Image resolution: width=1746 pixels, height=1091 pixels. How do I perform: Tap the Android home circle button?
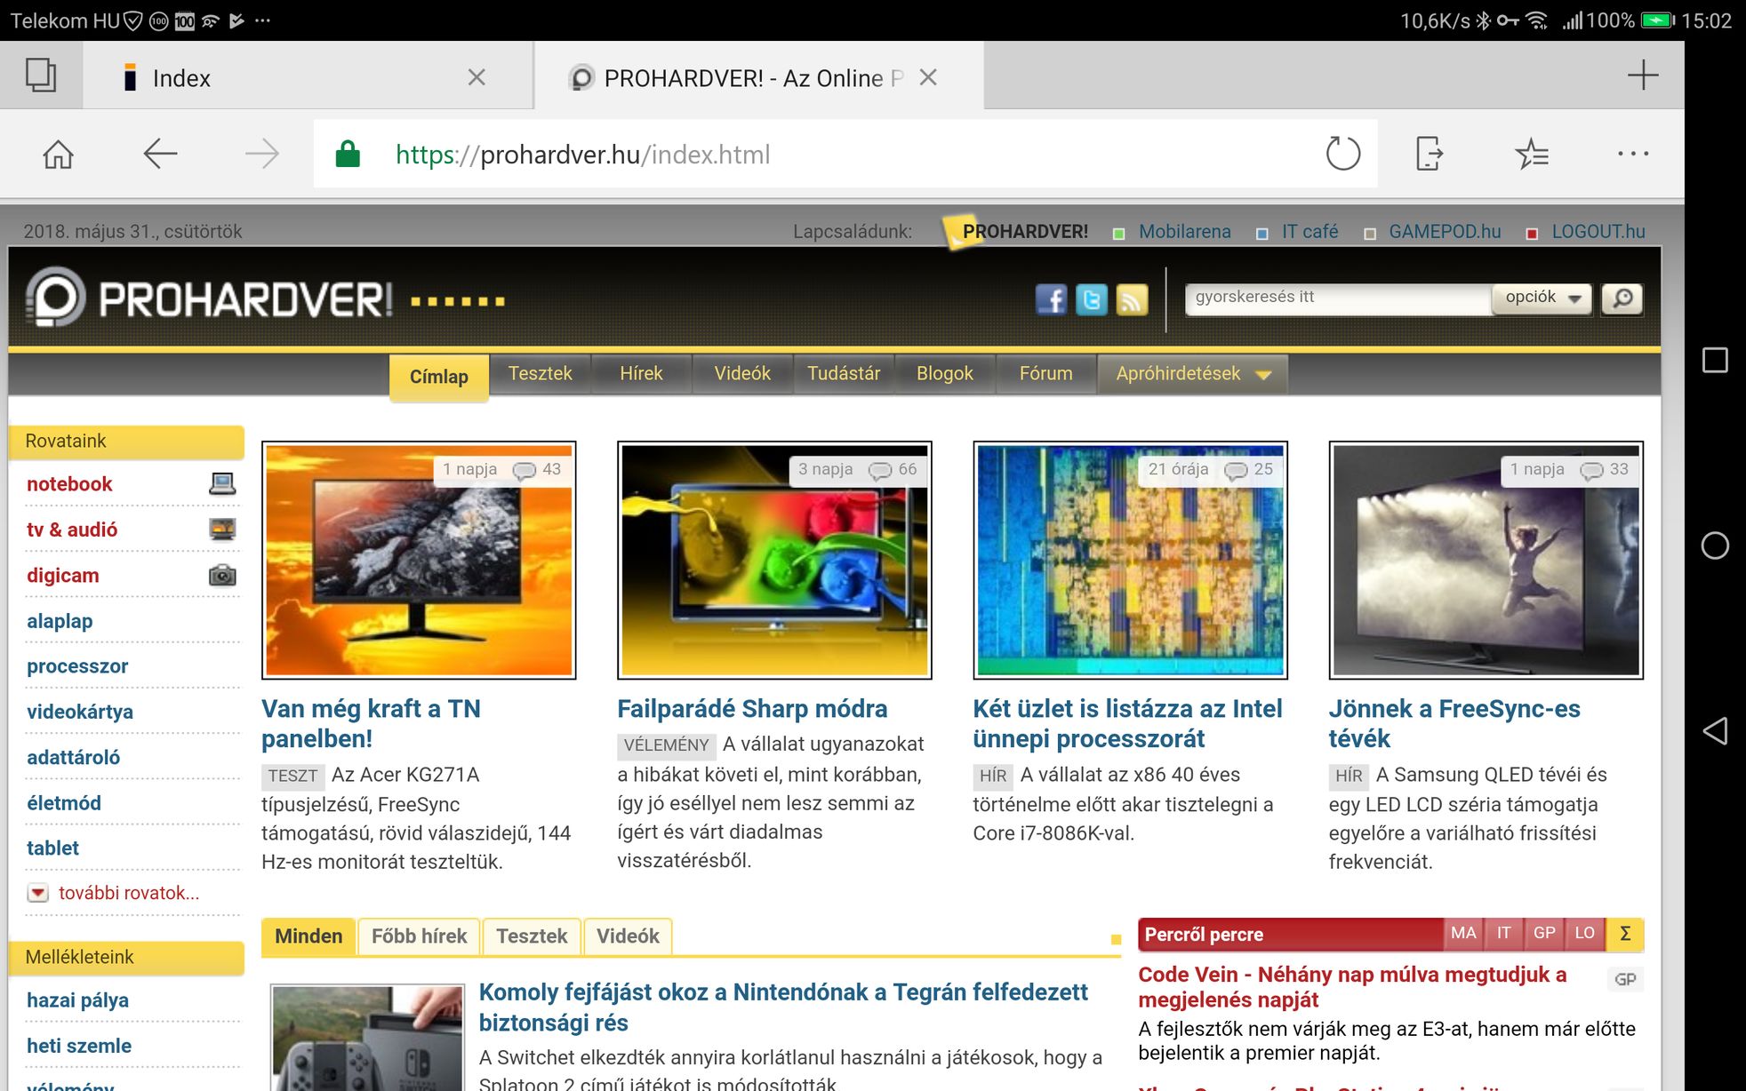point(1715,545)
